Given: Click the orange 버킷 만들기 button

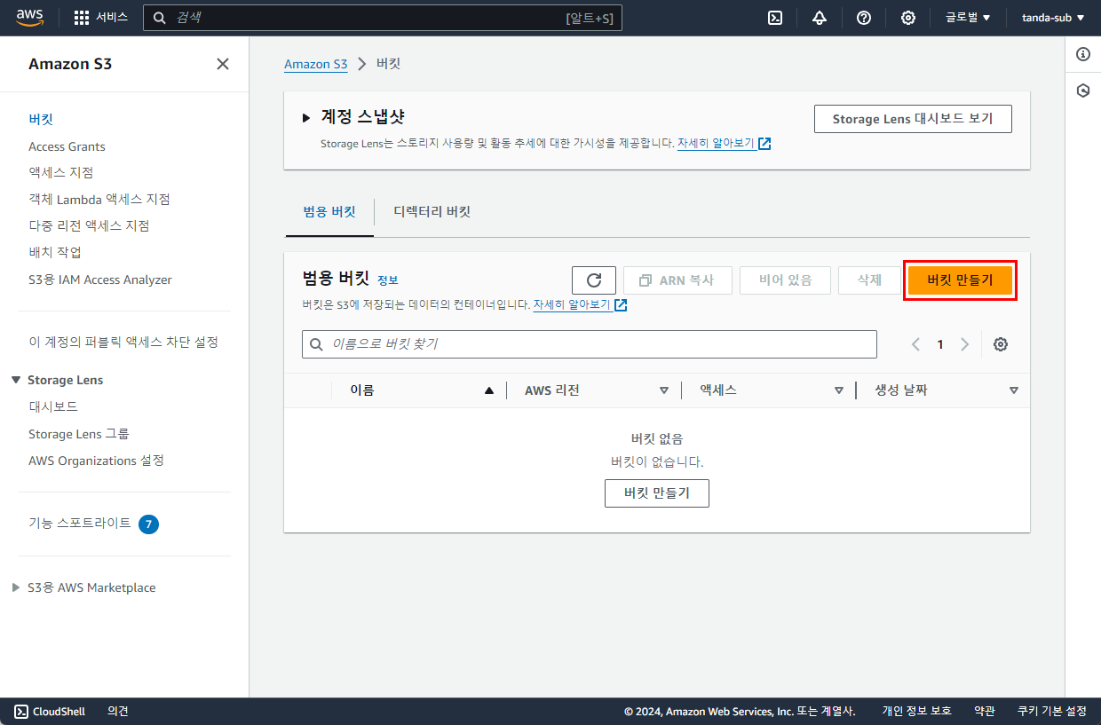Looking at the screenshot, I should coord(960,280).
